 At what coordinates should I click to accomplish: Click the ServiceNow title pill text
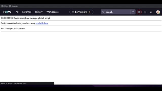click(x=81, y=12)
